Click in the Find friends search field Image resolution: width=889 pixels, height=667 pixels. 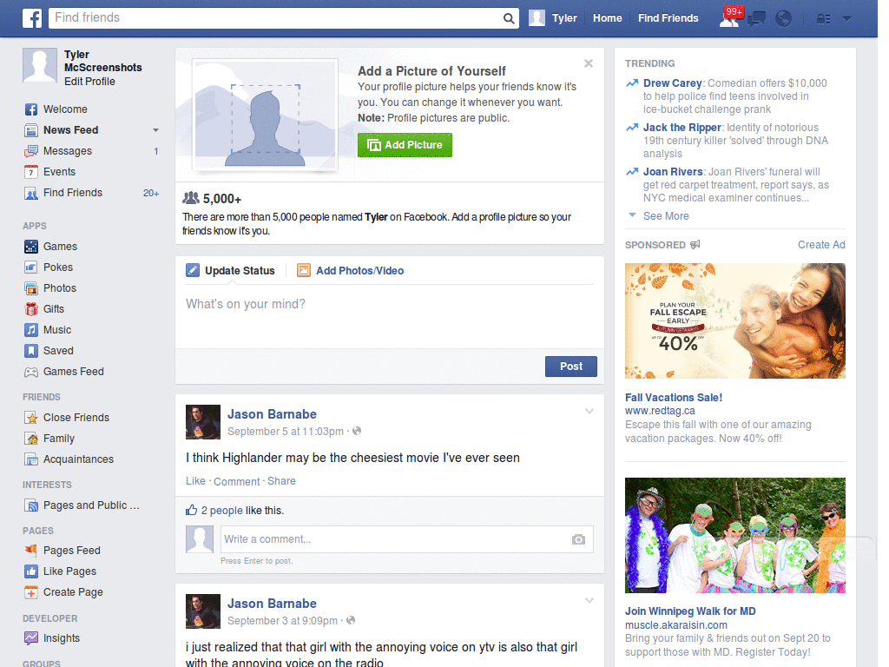(275, 18)
